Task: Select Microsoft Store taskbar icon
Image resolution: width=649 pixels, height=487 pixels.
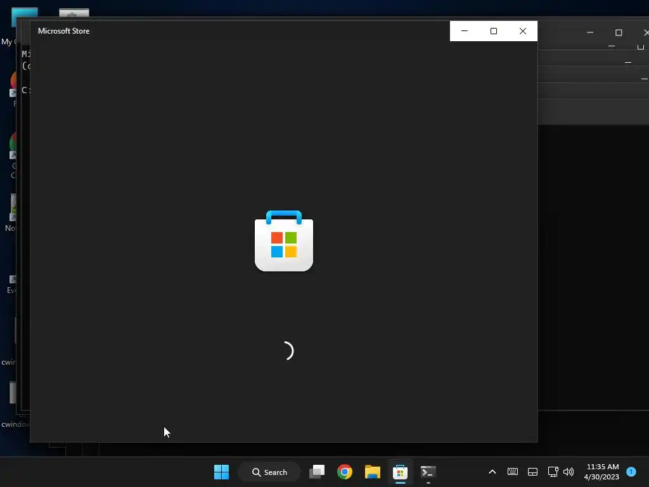Action: [401, 472]
